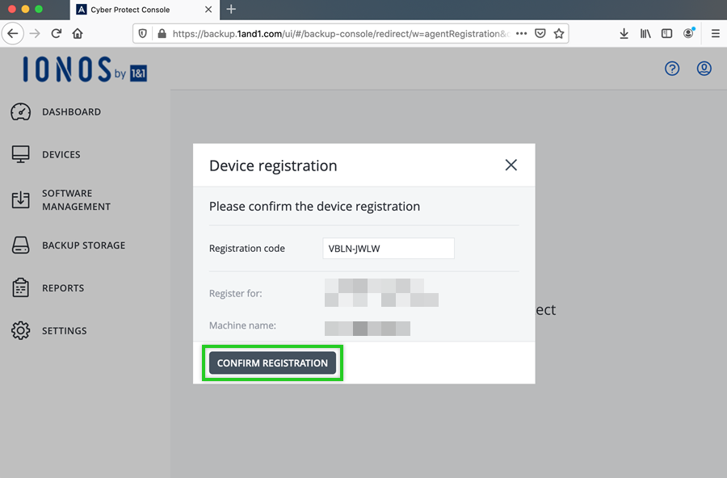Reload the page in browser

[x=57, y=34]
